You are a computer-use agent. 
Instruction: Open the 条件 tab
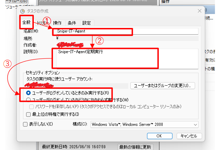pyautogui.click(x=72, y=23)
